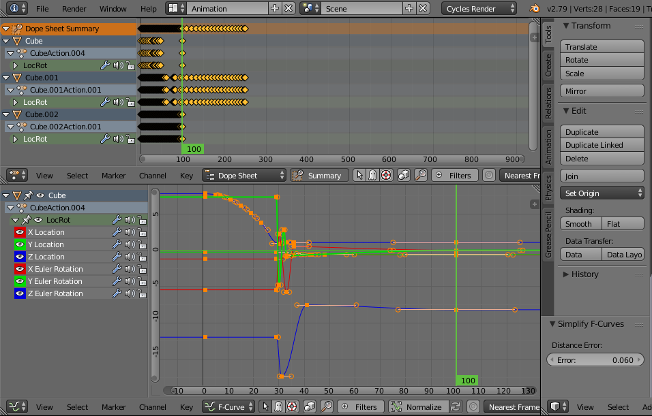Screen dimensions: 652x416
Task: Click the Blender logo icon in top bar
Action: tap(535, 8)
